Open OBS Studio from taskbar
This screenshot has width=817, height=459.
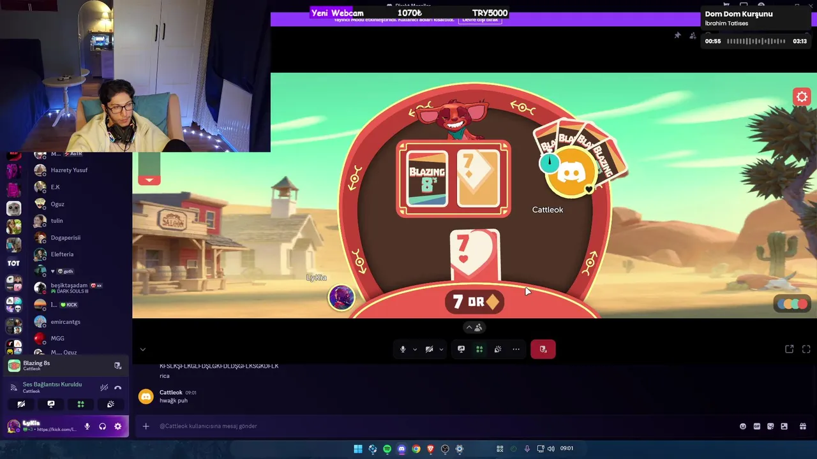[x=445, y=449]
